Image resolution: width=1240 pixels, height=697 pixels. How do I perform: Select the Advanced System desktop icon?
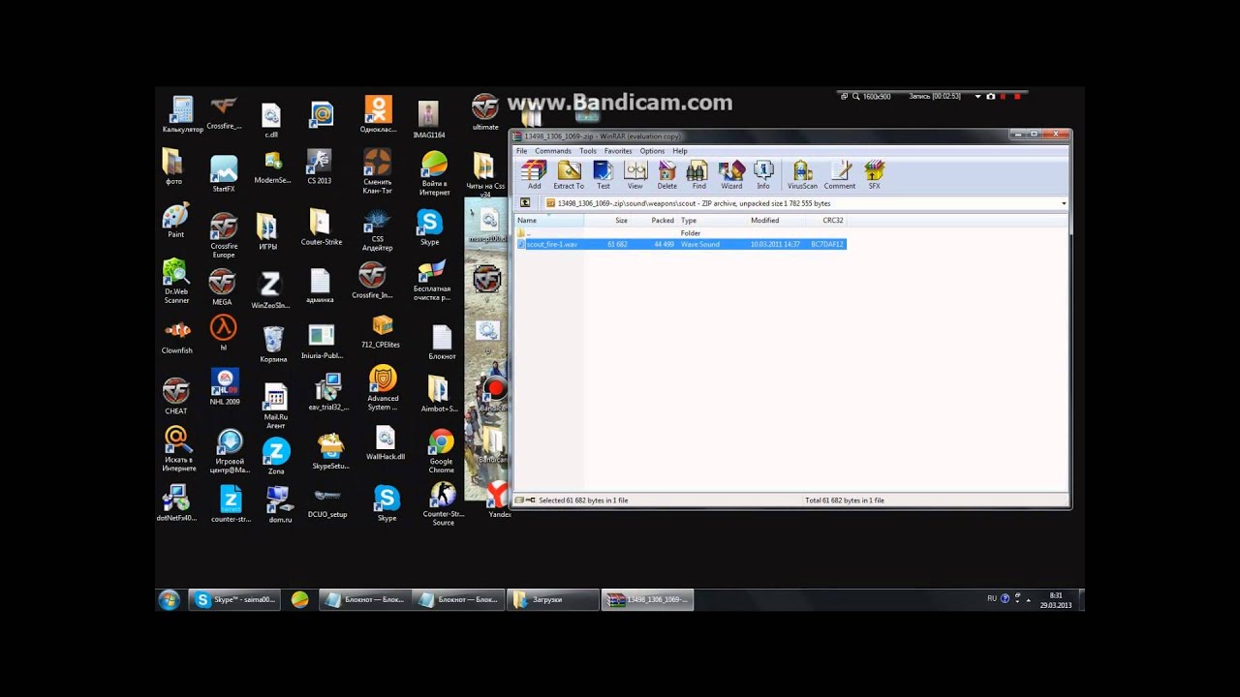383,388
